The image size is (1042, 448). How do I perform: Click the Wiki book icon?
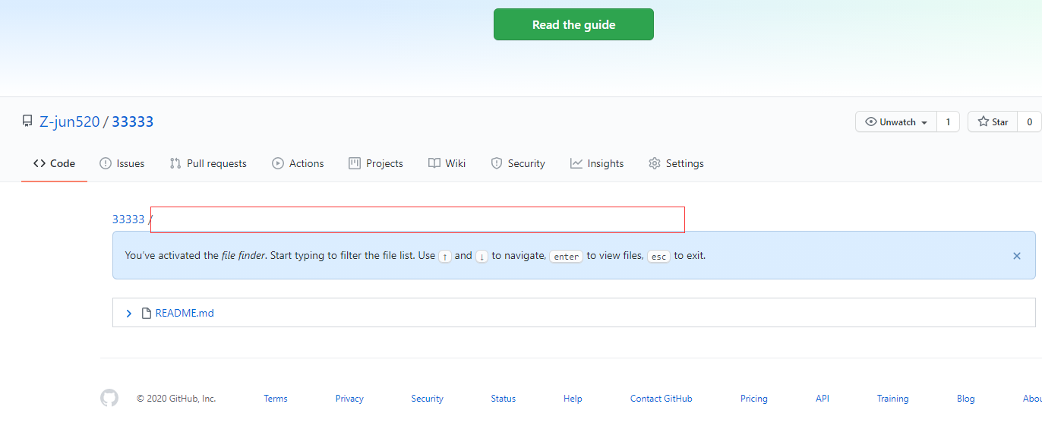434,163
